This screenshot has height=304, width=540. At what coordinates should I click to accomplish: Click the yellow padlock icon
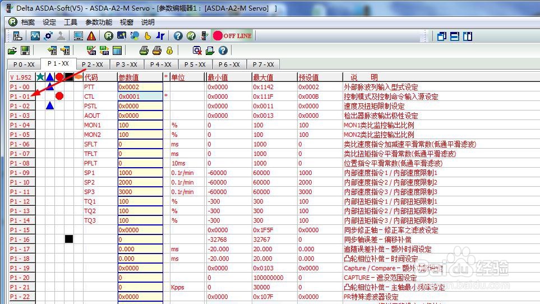coord(169,51)
